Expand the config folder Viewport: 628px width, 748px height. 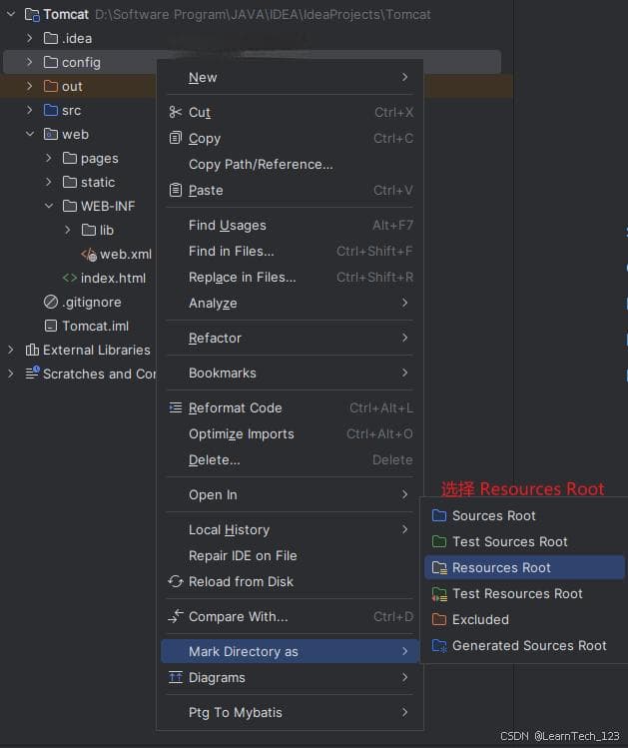pyautogui.click(x=30, y=62)
